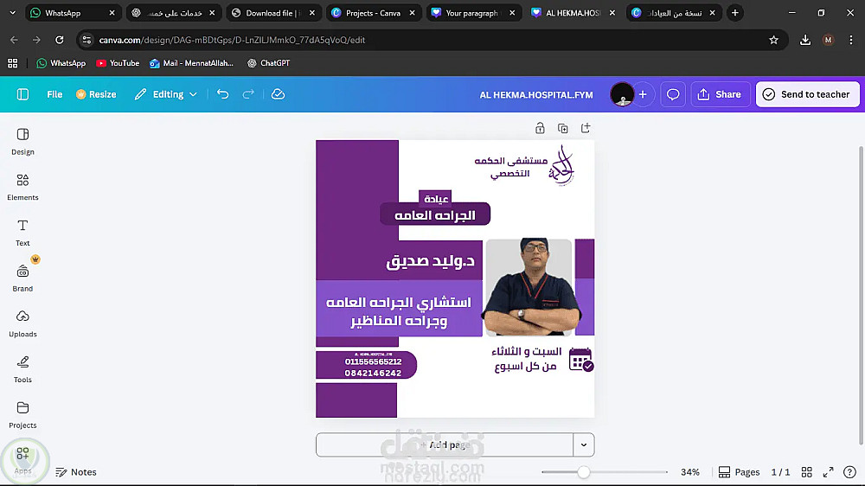
Task: Select the phone number 0842146242 text
Action: pyautogui.click(x=373, y=374)
